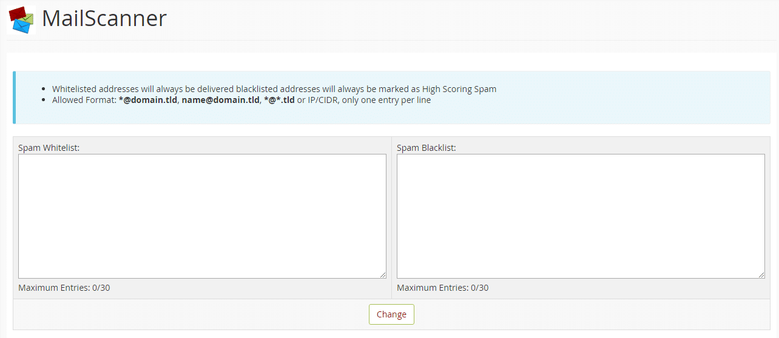Click the whitelist Maximum Entries 0/30 counter
The width and height of the screenshot is (779, 338).
point(64,288)
